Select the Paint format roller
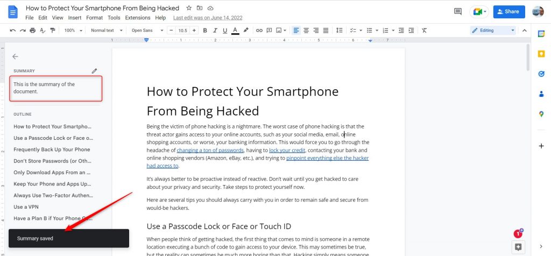Viewport: 551px width, 256px height. [53, 31]
